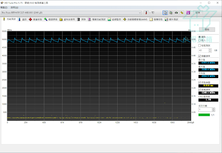222x153 pixels.
Task: Click the camera save screenshot icon
Action: 176,13
